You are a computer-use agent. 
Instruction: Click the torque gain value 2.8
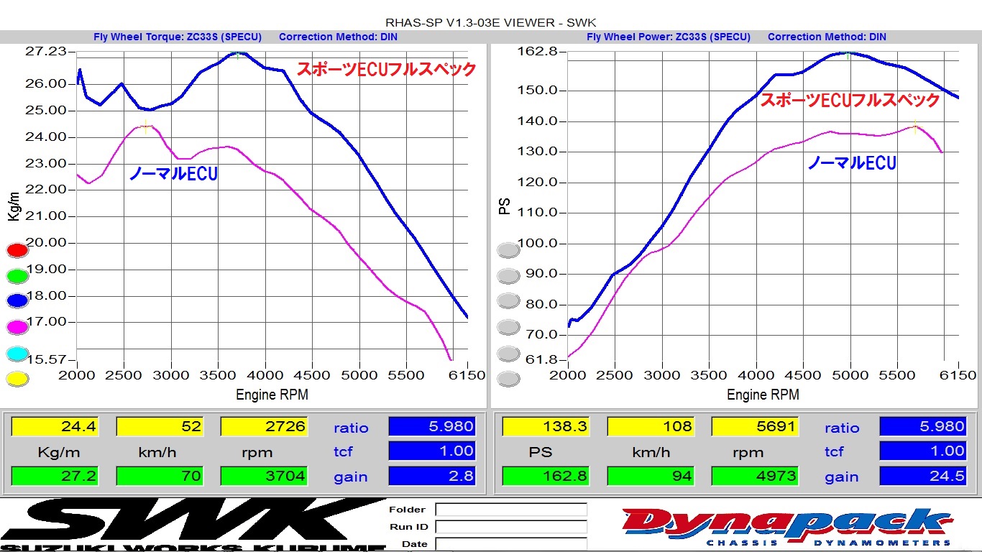(x=431, y=476)
